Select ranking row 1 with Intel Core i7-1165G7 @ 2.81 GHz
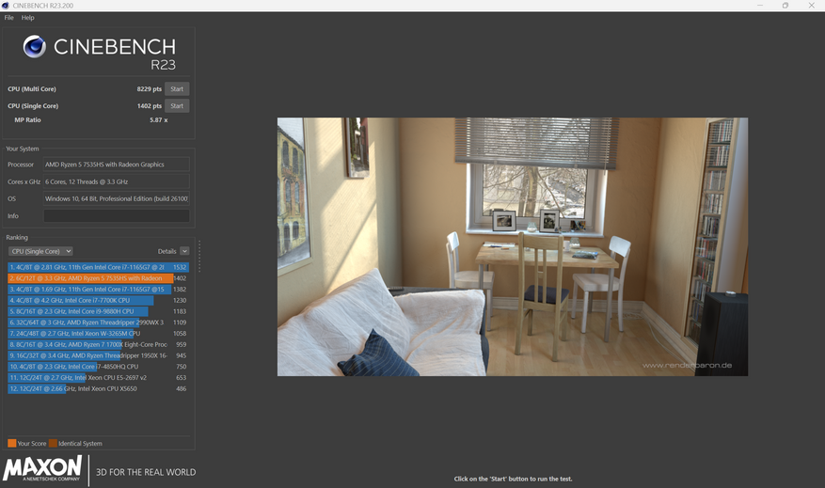 (99, 267)
